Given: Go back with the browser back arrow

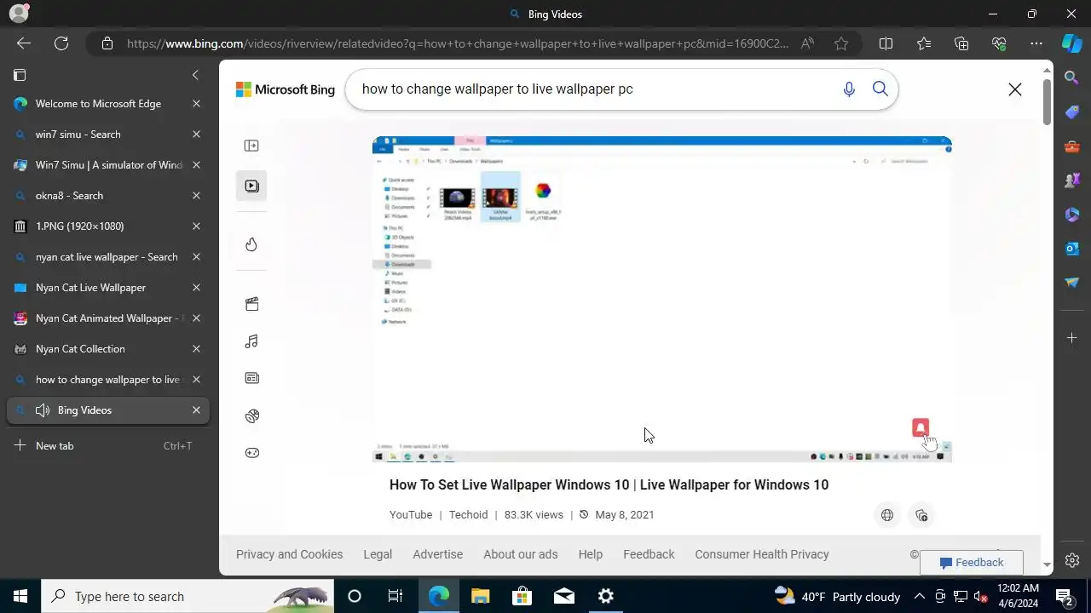Looking at the screenshot, I should click(24, 43).
